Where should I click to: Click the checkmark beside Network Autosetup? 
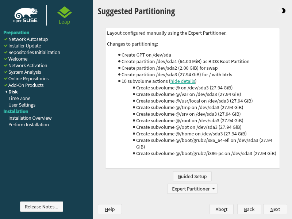coord(5,39)
